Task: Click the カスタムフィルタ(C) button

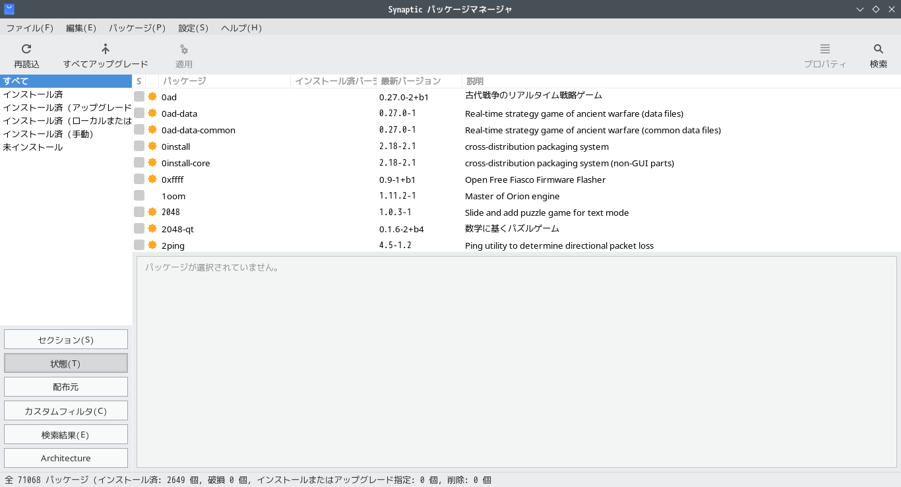Action: pos(66,410)
